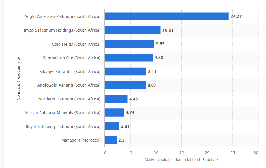This screenshot has width=266, height=168.
Task: Click the value 4.43
Action: pyautogui.click(x=134, y=99)
